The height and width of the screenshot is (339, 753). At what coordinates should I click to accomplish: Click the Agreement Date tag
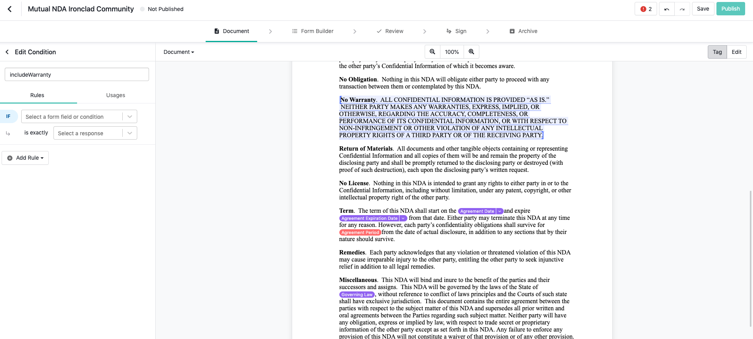coord(477,211)
